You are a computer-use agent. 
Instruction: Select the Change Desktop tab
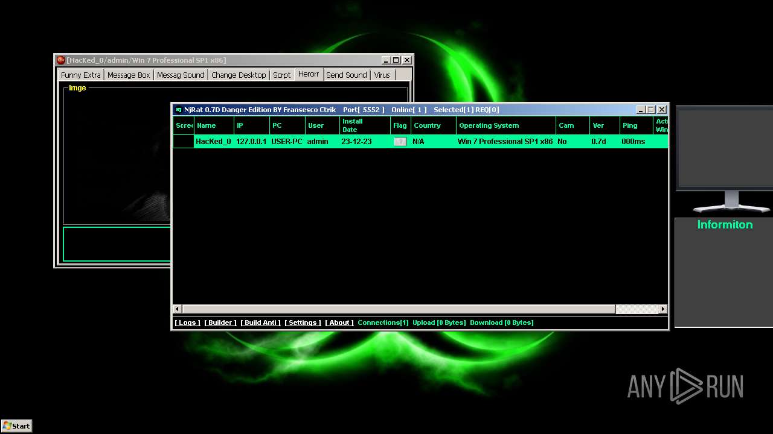click(x=239, y=75)
